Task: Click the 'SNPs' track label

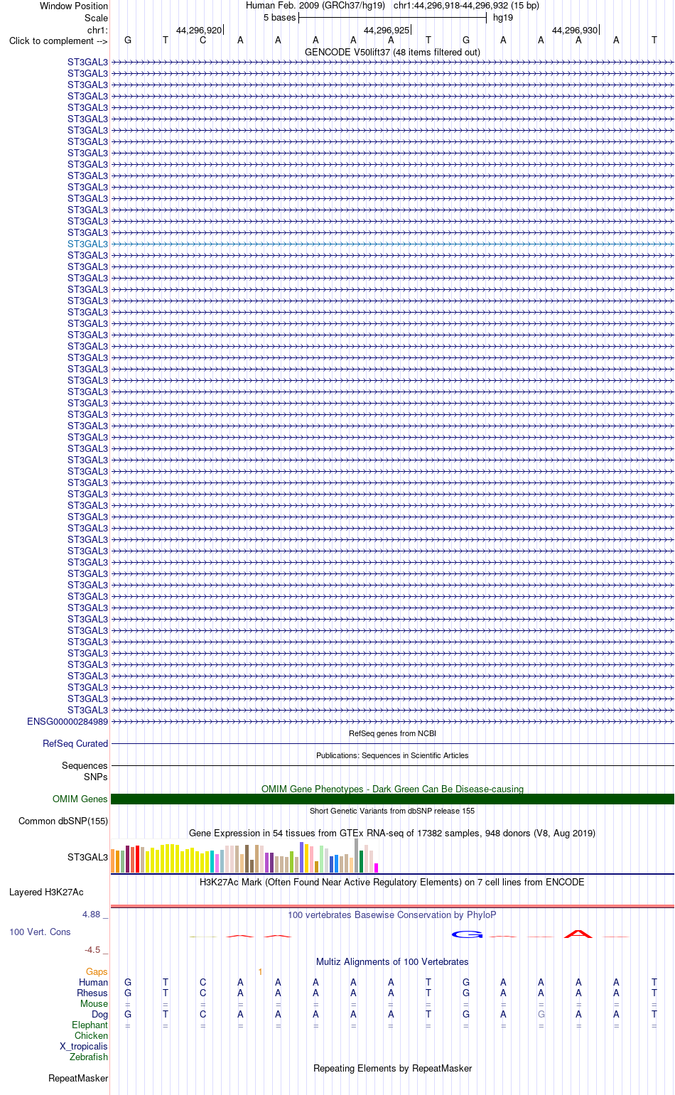Action: point(96,777)
